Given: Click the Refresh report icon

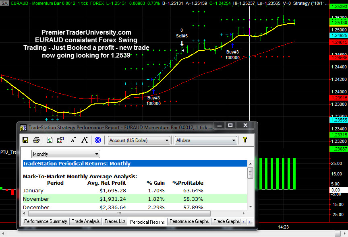Looking at the screenshot, I should pos(50,140).
